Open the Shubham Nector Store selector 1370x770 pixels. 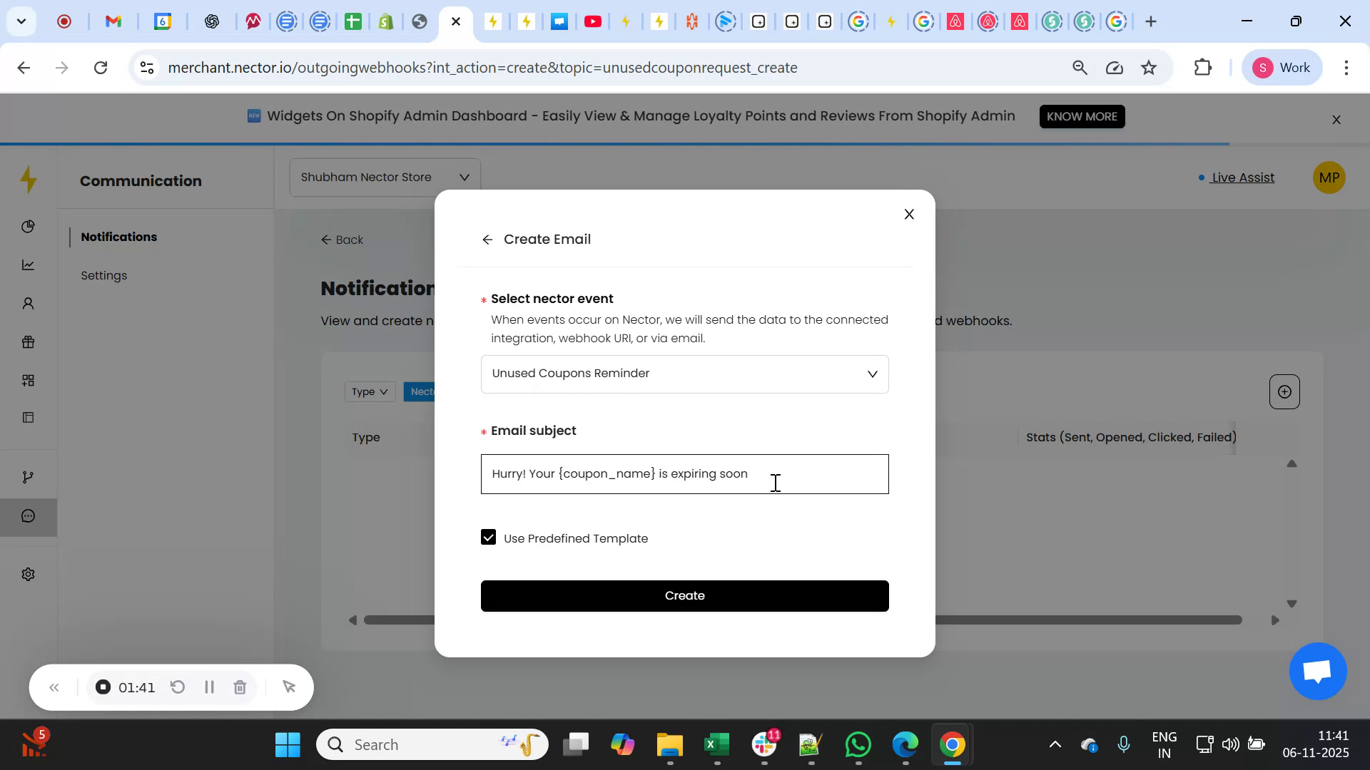(385, 177)
